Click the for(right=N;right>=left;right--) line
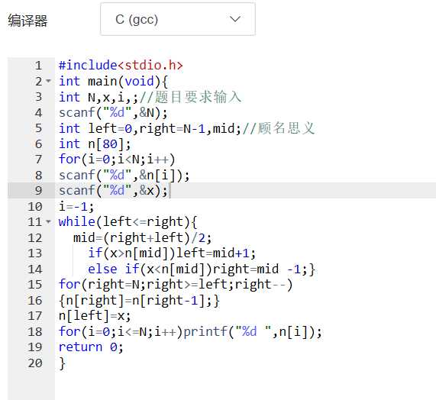436x400 pixels. pyautogui.click(x=176, y=285)
